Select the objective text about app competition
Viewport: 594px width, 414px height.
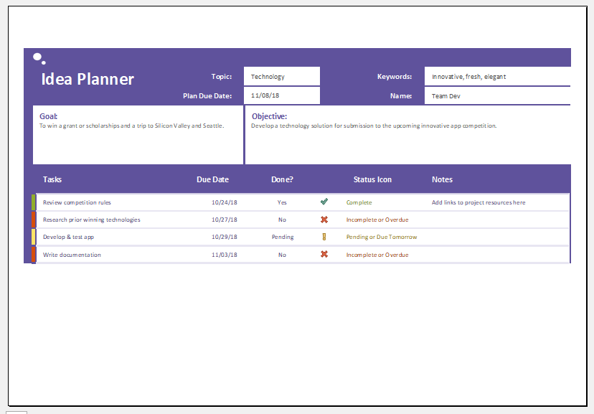pos(374,126)
